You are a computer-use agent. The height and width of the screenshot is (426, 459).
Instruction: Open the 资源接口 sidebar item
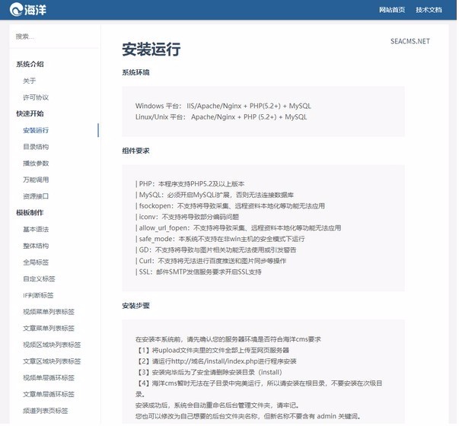tap(36, 196)
